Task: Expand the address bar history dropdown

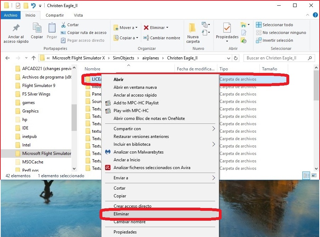Action: pos(229,58)
